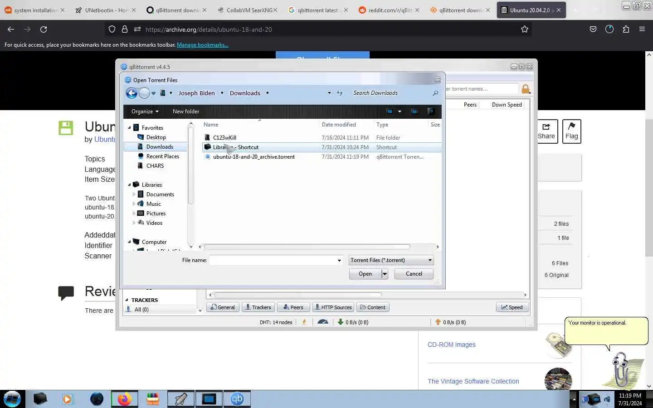Viewport: 653px width, 408px height.
Task: Click the refresh arrows in the address bar
Action: click(340, 93)
